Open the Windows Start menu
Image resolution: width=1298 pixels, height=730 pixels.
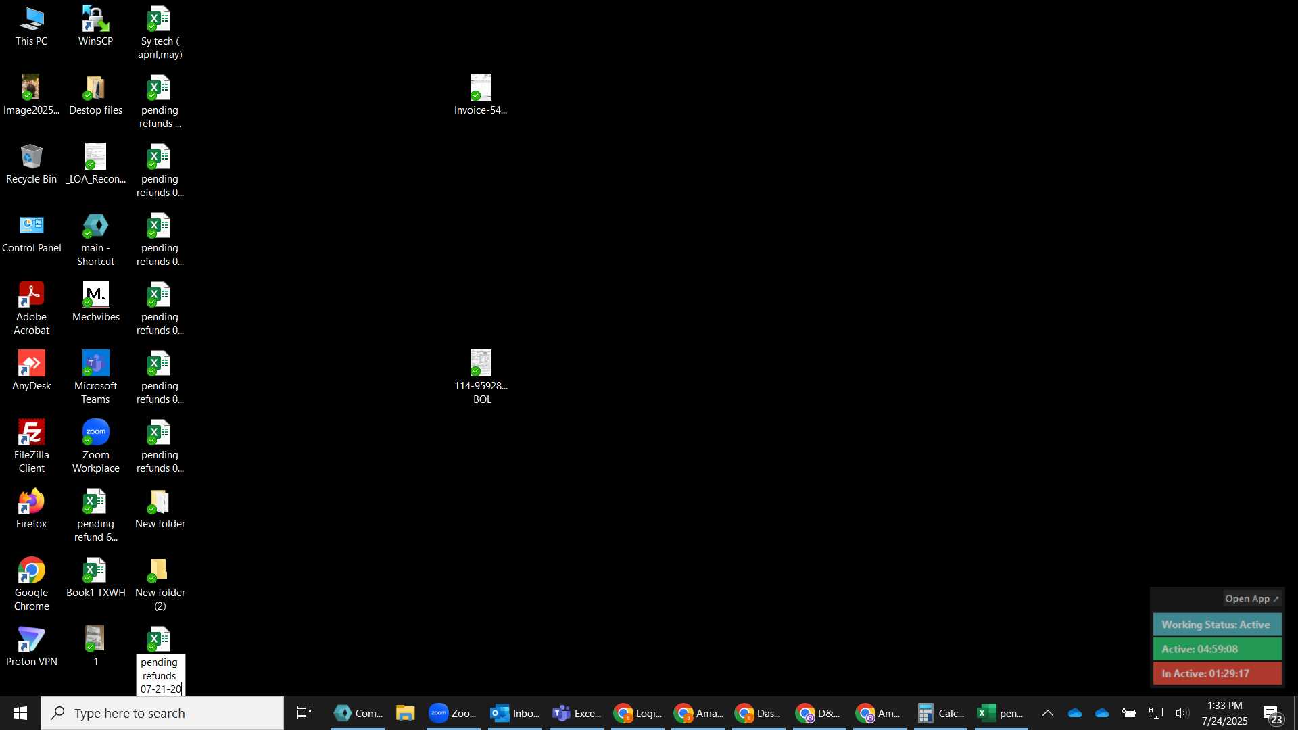click(x=20, y=713)
